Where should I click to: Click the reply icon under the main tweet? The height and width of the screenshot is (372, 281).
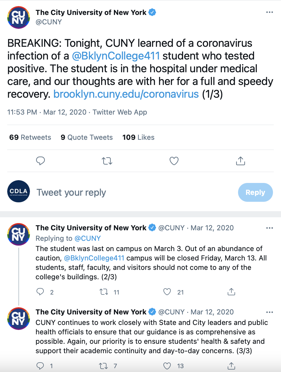pos(40,161)
